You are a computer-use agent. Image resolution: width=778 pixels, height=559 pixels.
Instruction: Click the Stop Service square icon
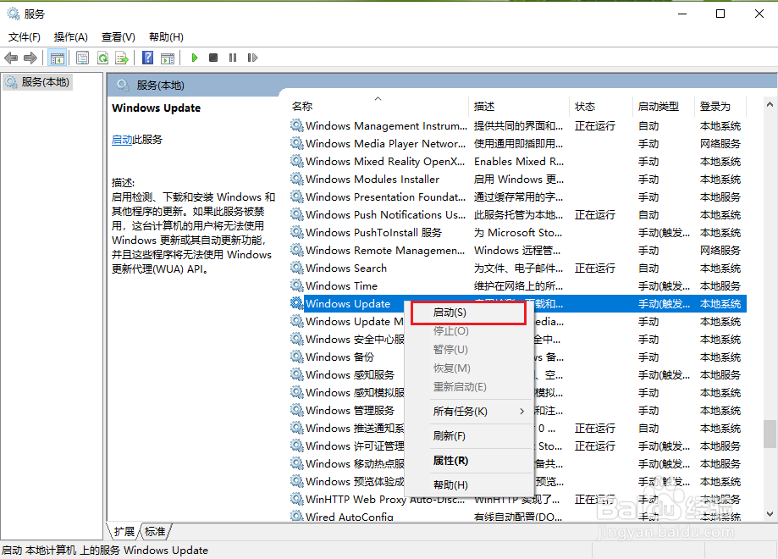pos(213,58)
